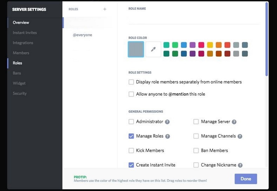The height and width of the screenshot is (191, 277).
Task: Show help for Manage Channels permission
Action: click(x=240, y=136)
